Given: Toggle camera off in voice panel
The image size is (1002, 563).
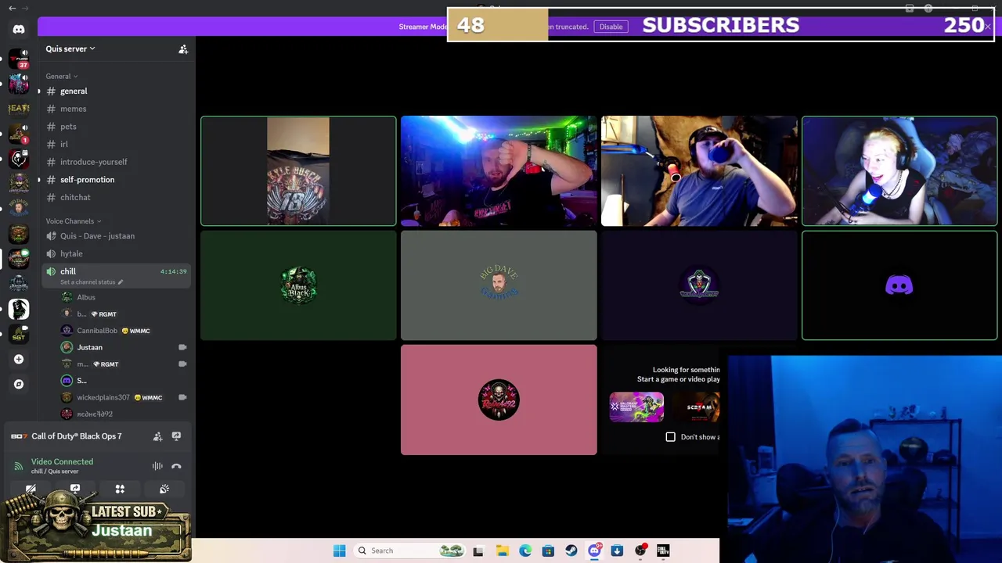Looking at the screenshot, I should tap(31, 489).
